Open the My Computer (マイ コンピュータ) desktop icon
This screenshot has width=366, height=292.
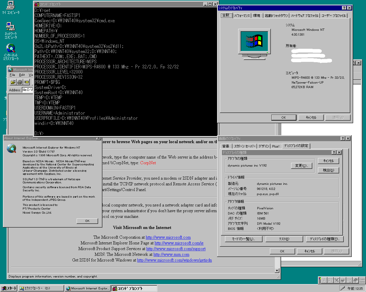click(x=10, y=7)
